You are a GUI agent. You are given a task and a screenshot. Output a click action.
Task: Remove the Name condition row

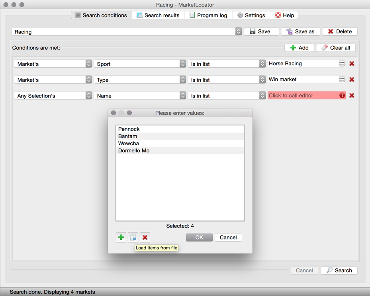352,95
